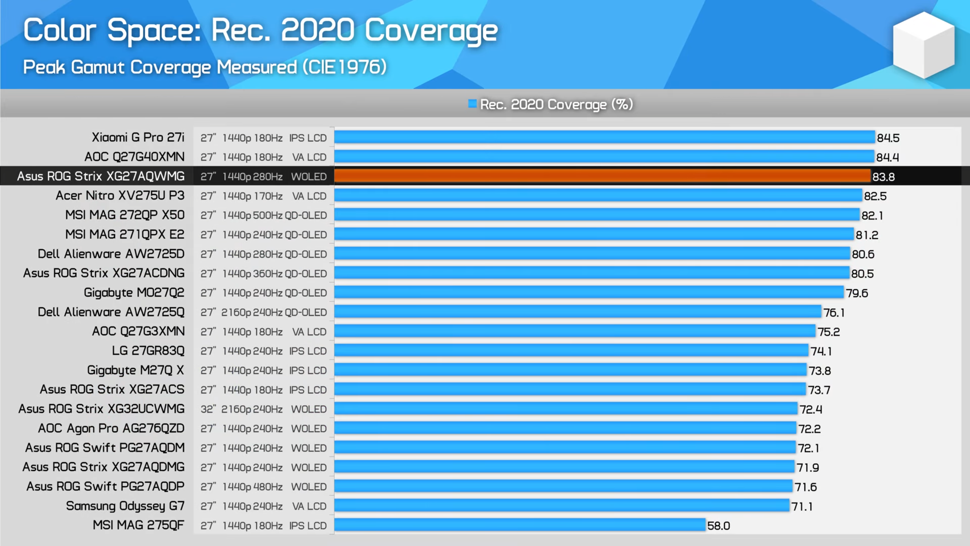The image size is (970, 546).
Task: Click the 80.6 value for Alienware AW2725D
Action: tap(863, 254)
